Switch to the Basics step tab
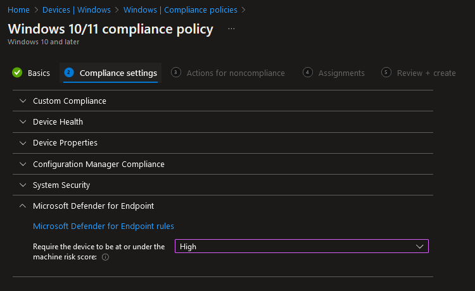 pos(39,73)
